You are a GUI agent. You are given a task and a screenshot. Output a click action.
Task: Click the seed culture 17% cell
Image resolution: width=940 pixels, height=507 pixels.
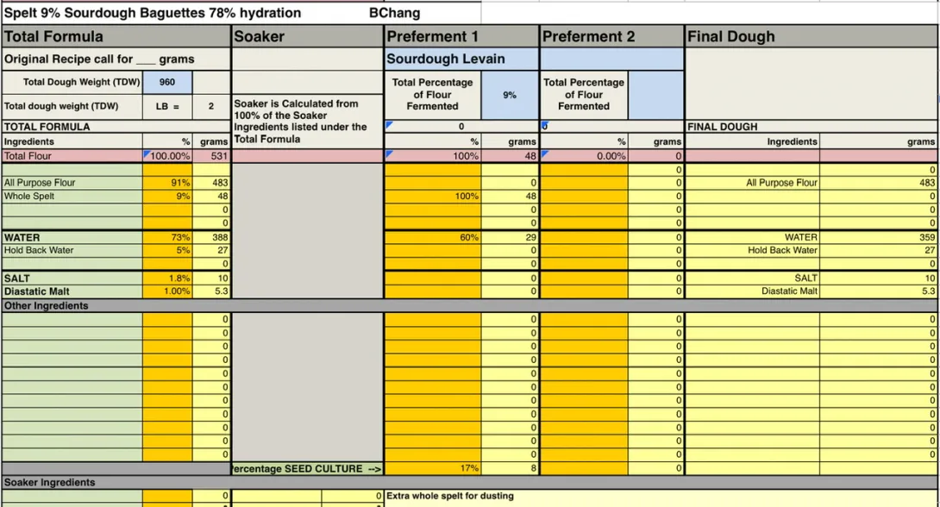pos(433,468)
